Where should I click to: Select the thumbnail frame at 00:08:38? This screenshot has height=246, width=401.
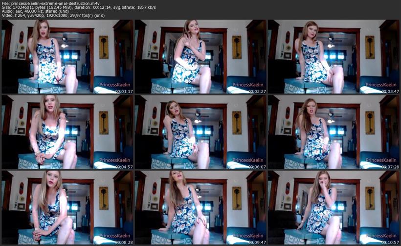click(x=67, y=207)
